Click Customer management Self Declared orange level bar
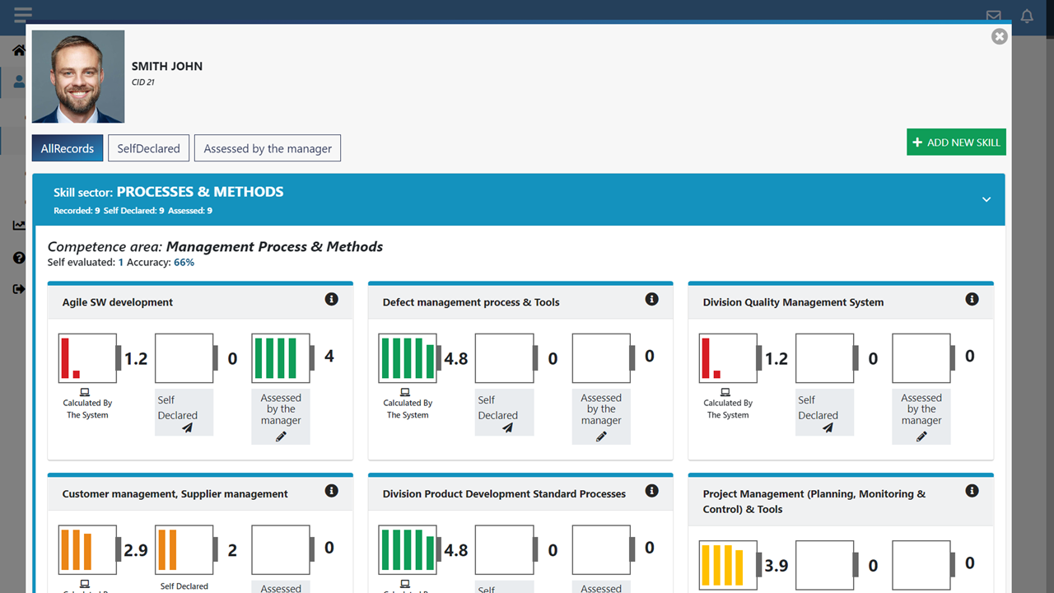 tap(184, 549)
